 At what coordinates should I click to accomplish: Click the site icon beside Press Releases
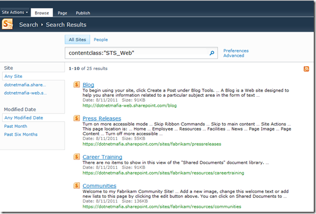(x=77, y=118)
